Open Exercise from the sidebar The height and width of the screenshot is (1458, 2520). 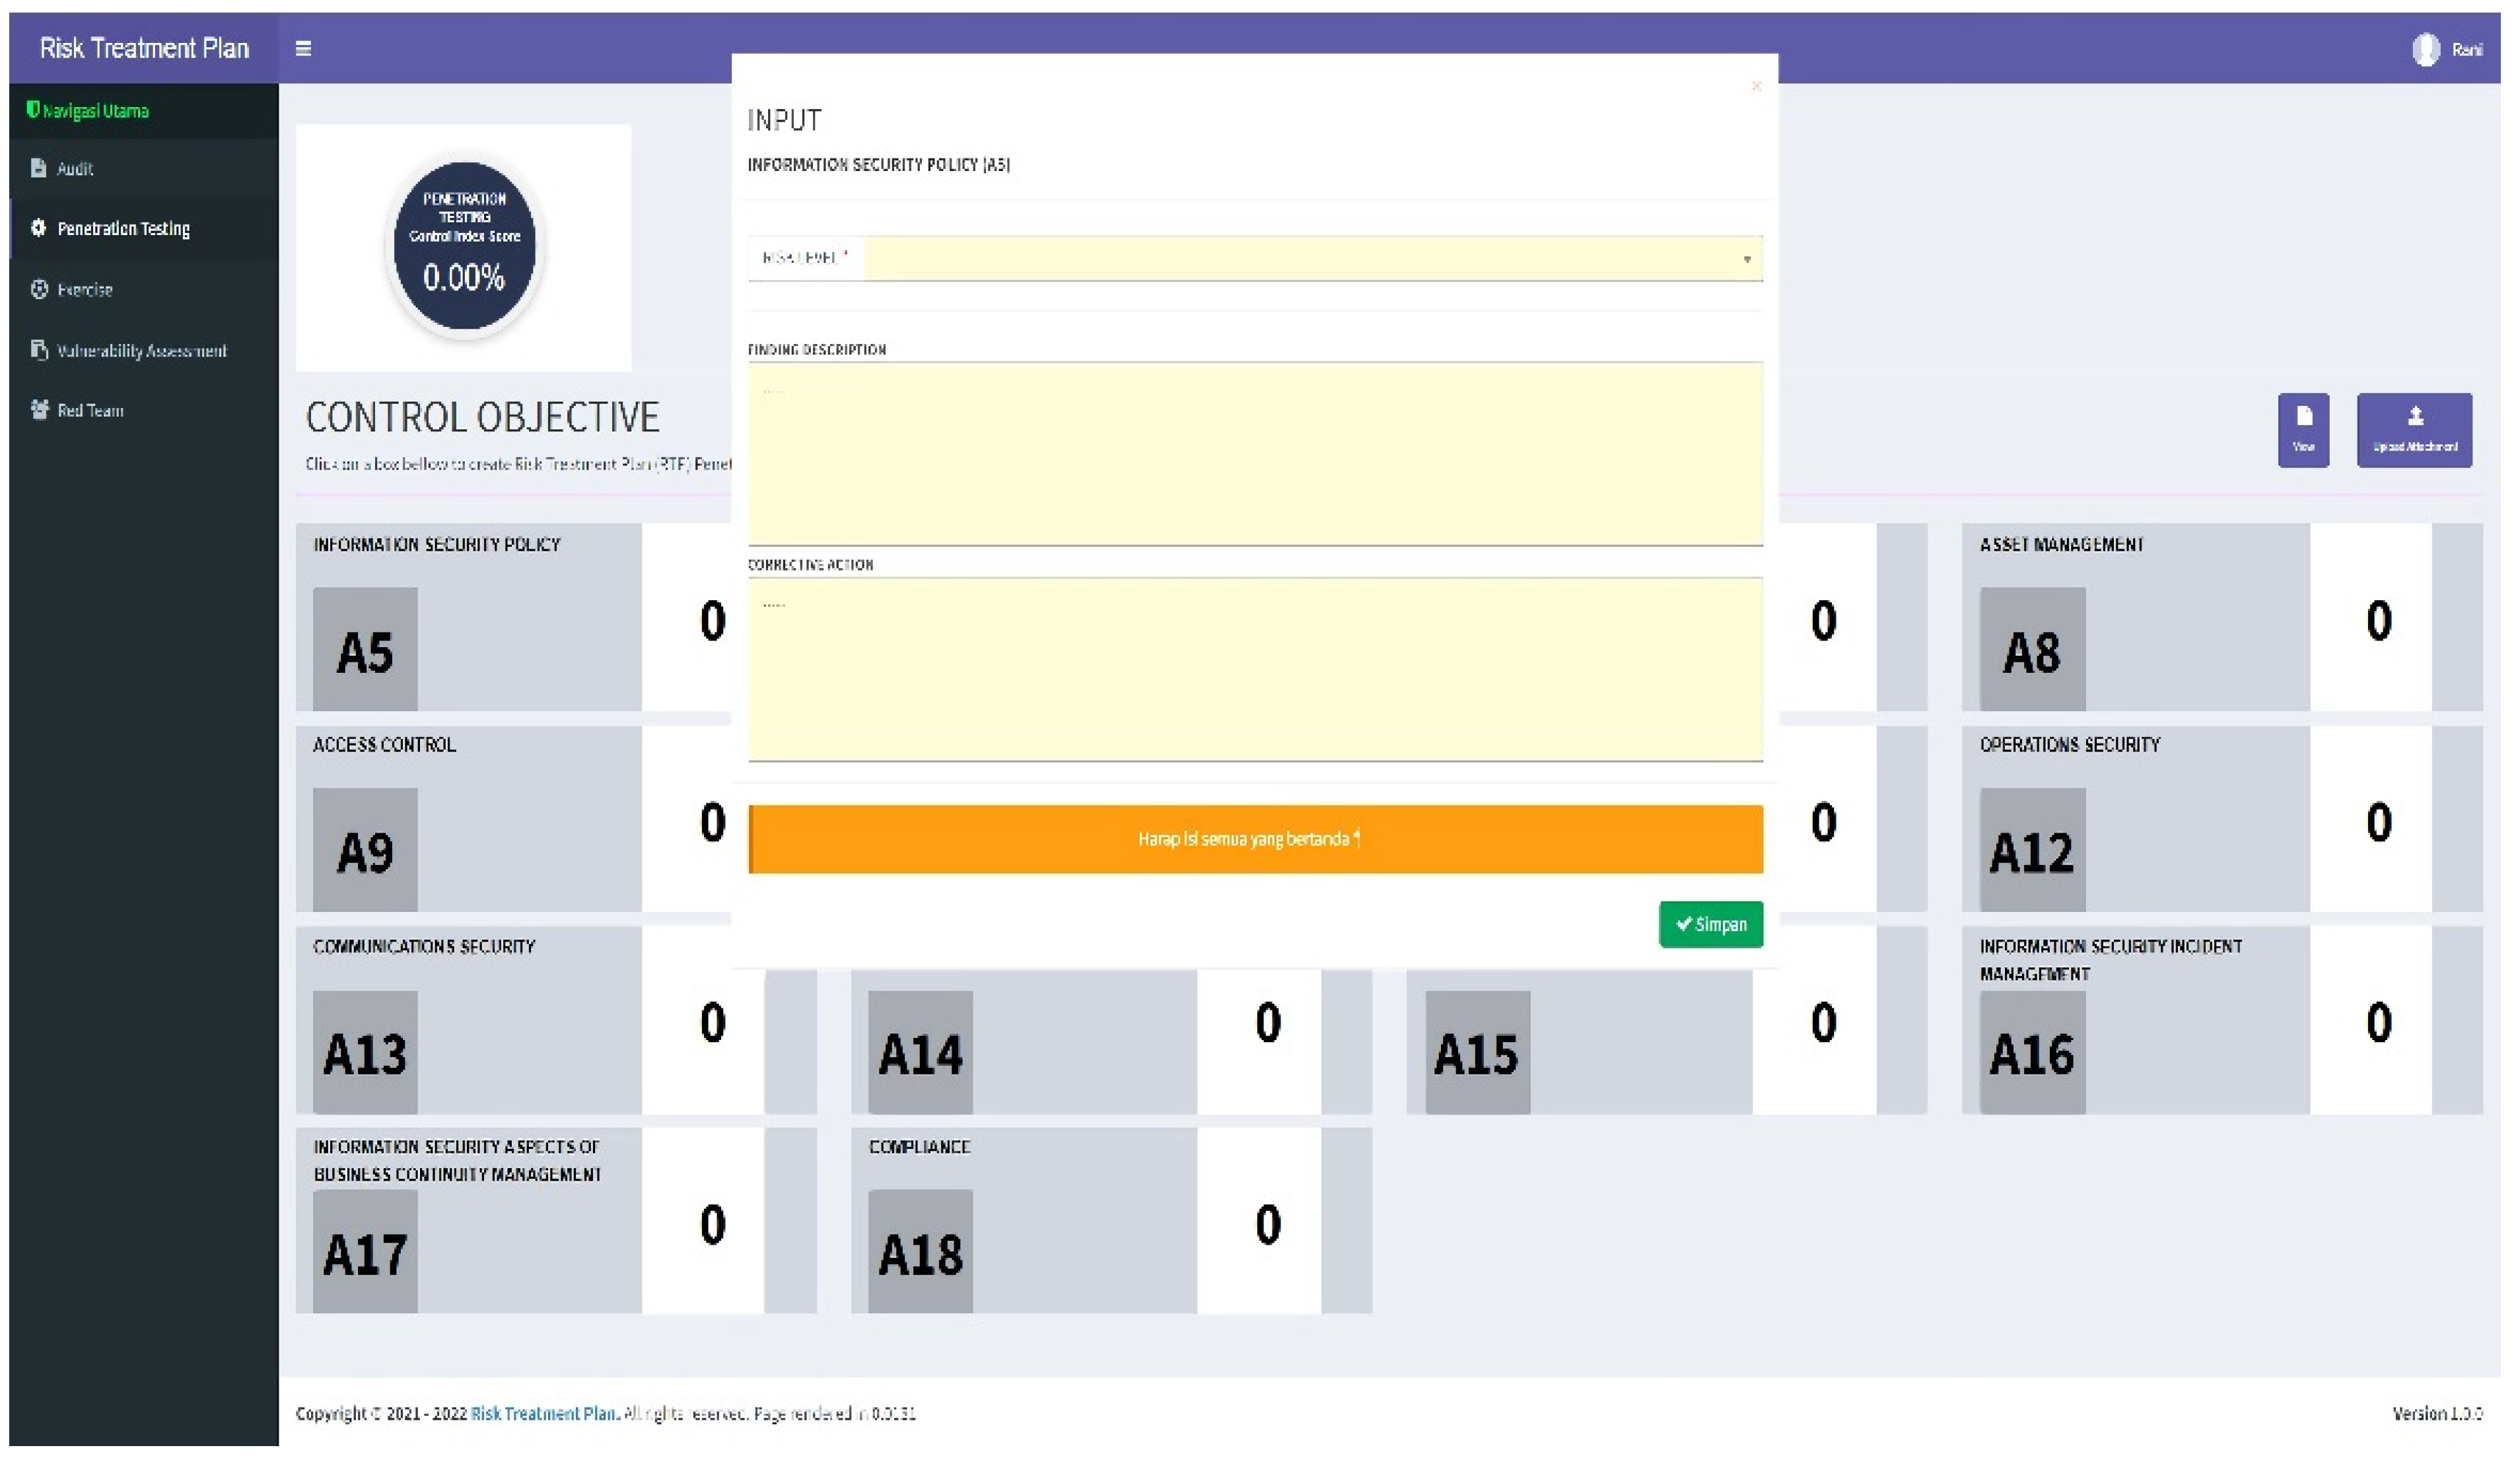point(84,289)
